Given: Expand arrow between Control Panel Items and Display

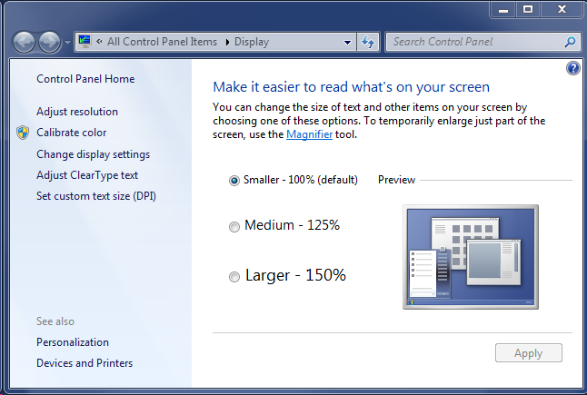Looking at the screenshot, I should 227,42.
